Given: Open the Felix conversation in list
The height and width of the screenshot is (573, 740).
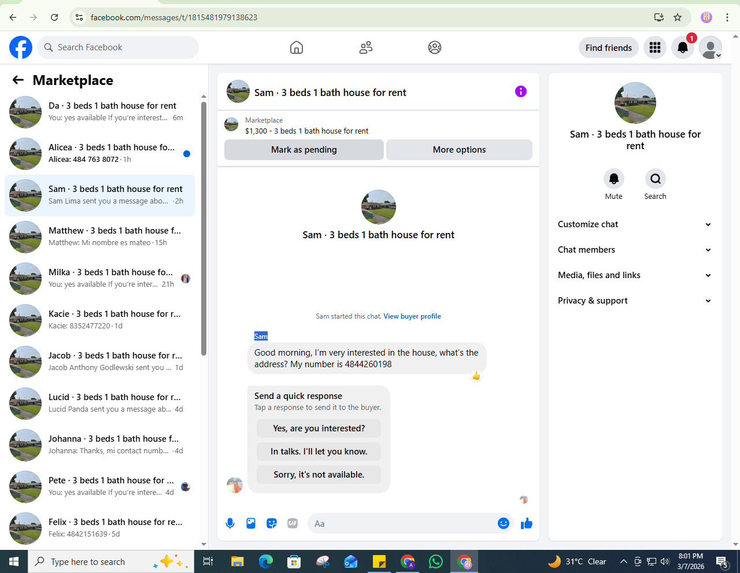Looking at the screenshot, I should [100, 528].
